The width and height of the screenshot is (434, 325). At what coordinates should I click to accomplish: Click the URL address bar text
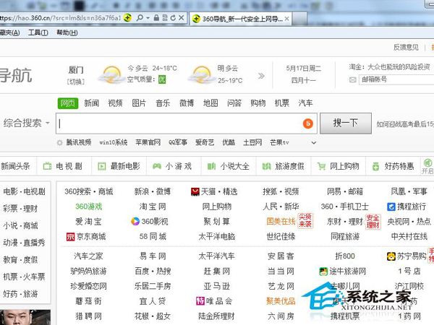[x=60, y=18]
